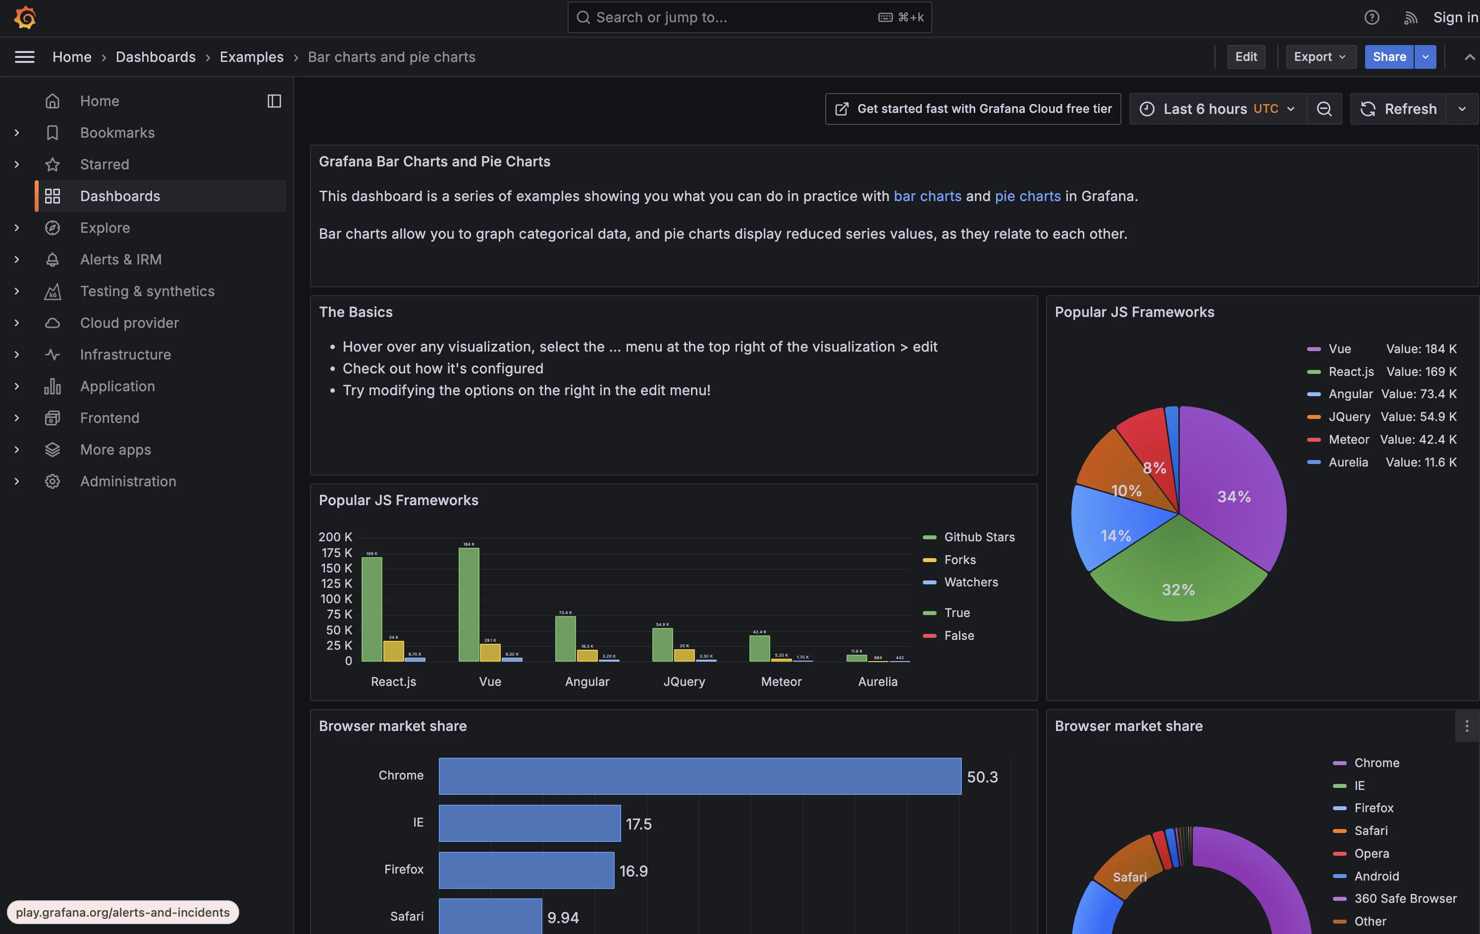Click the Infrastructure pulse icon
The height and width of the screenshot is (934, 1480).
52,355
